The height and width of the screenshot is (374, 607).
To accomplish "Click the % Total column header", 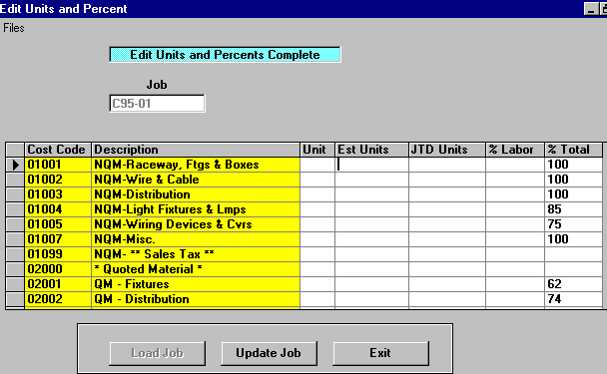I will click(x=574, y=150).
